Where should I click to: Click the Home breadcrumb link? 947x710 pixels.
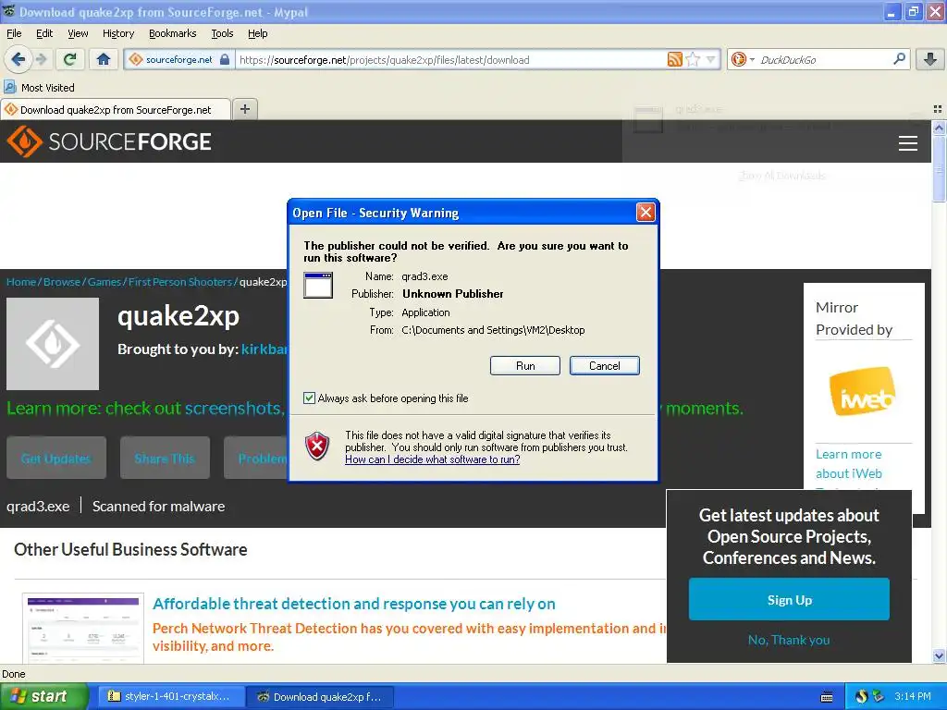click(21, 282)
